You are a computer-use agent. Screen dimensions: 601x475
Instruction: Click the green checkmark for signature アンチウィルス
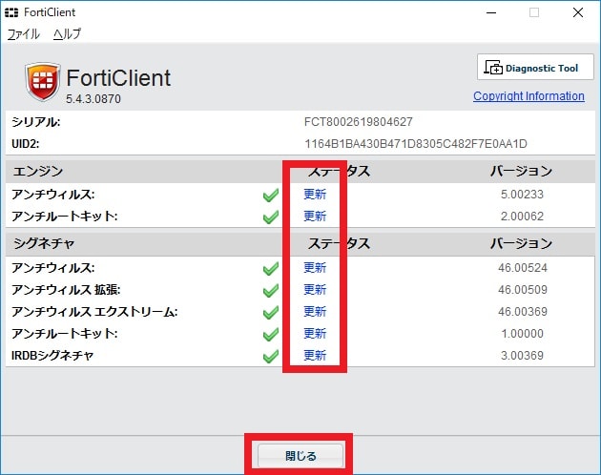click(271, 268)
